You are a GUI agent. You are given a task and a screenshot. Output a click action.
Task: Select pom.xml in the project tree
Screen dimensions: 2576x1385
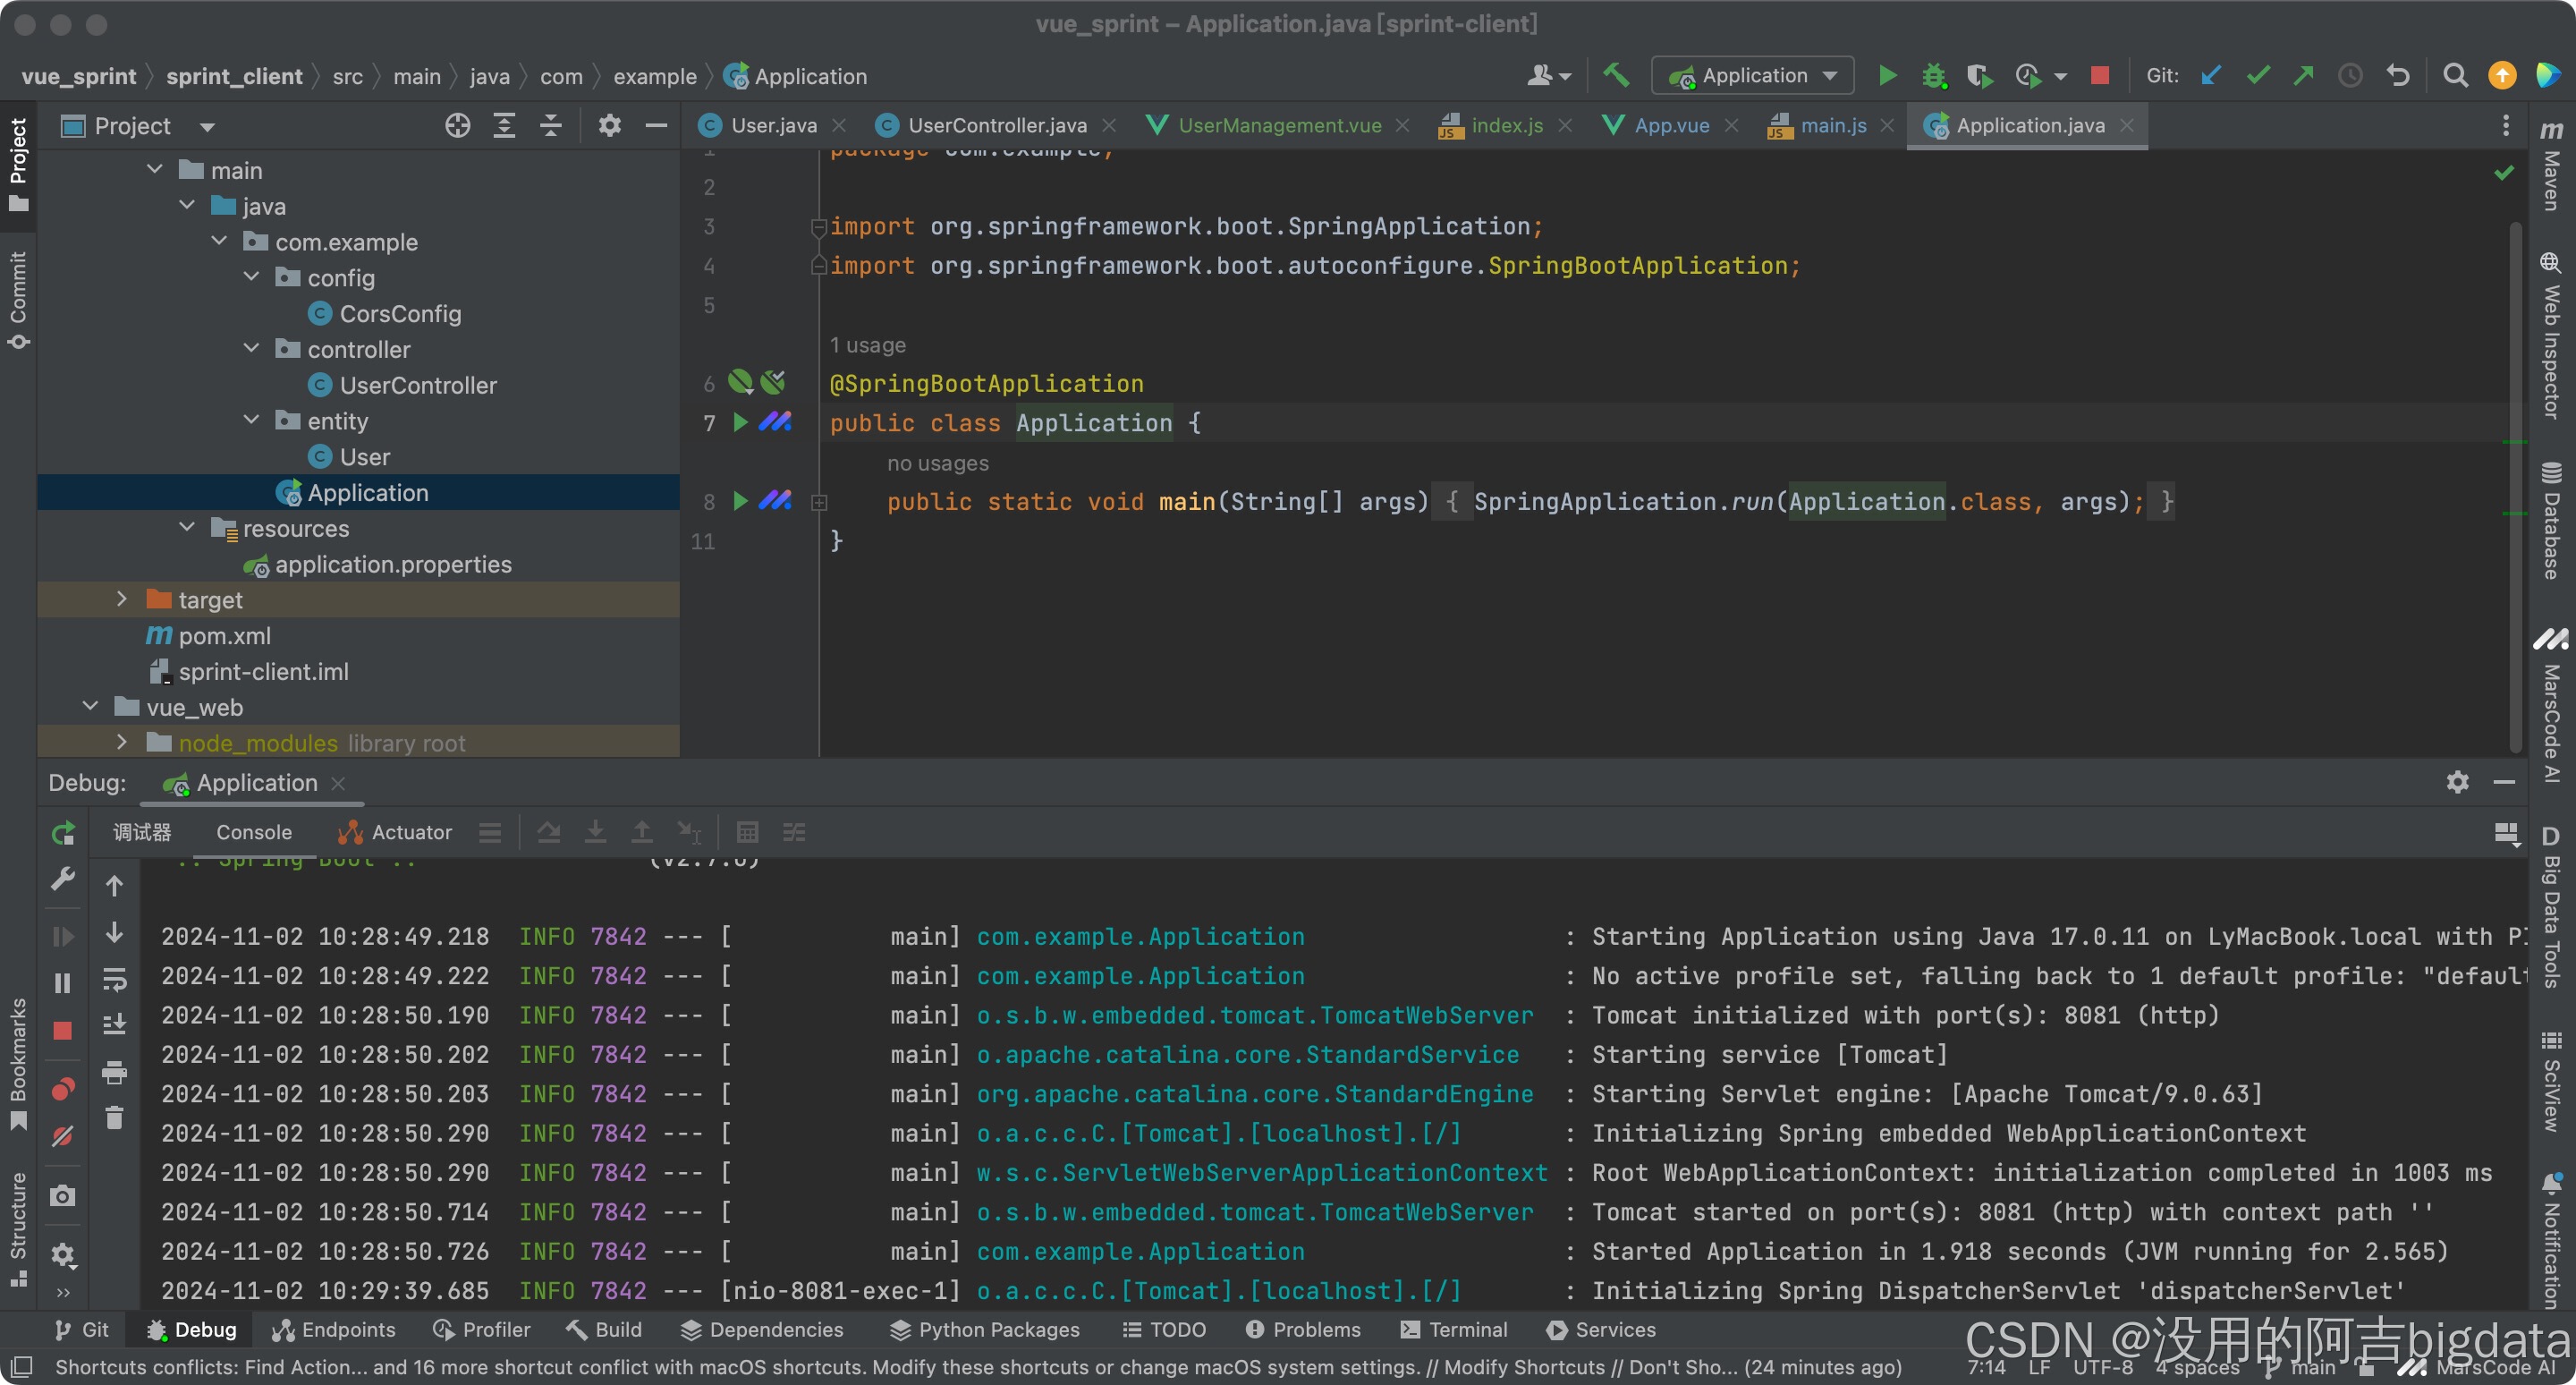click(224, 636)
